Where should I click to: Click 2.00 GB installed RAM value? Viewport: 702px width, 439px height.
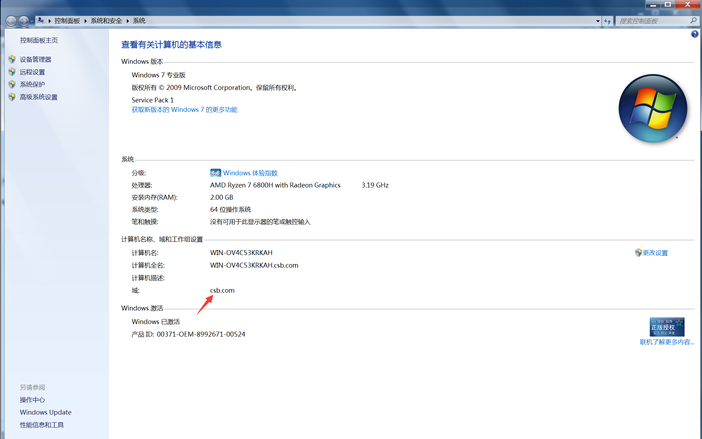coord(222,198)
